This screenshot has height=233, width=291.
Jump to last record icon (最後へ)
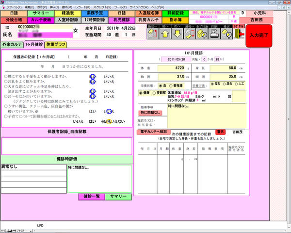(x=190, y=33)
